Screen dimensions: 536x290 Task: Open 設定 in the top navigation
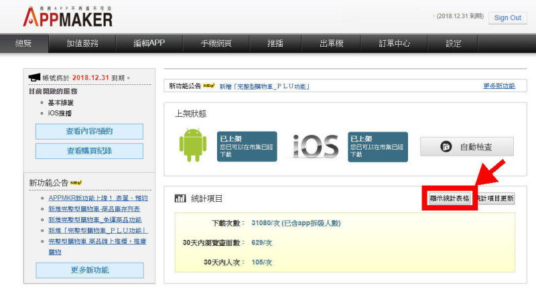click(454, 43)
